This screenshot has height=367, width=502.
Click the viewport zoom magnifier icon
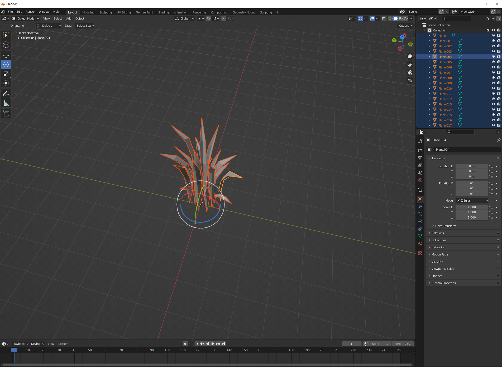point(410,57)
